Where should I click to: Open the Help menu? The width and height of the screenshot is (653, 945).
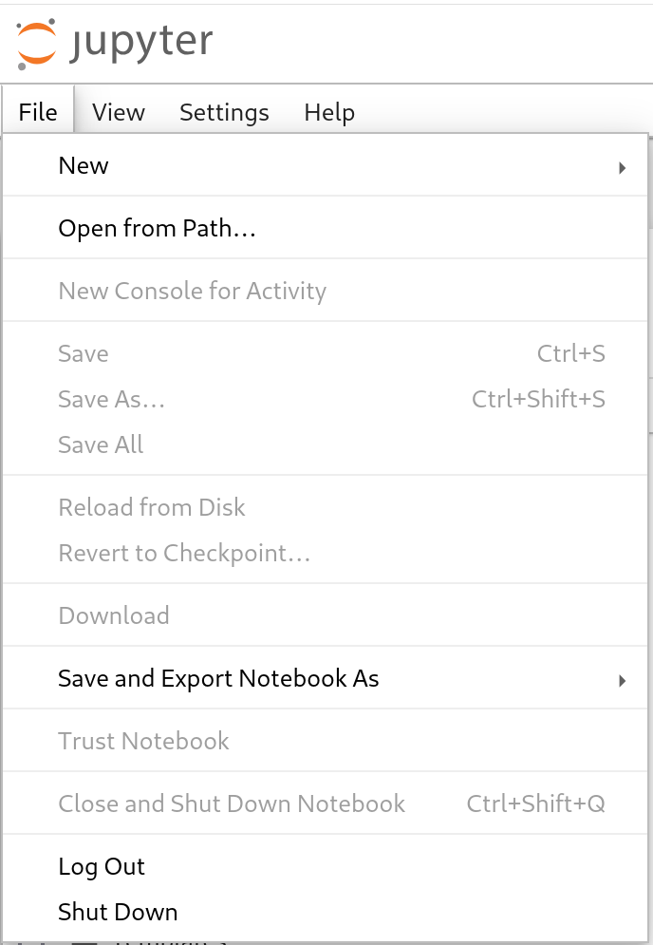pos(329,112)
